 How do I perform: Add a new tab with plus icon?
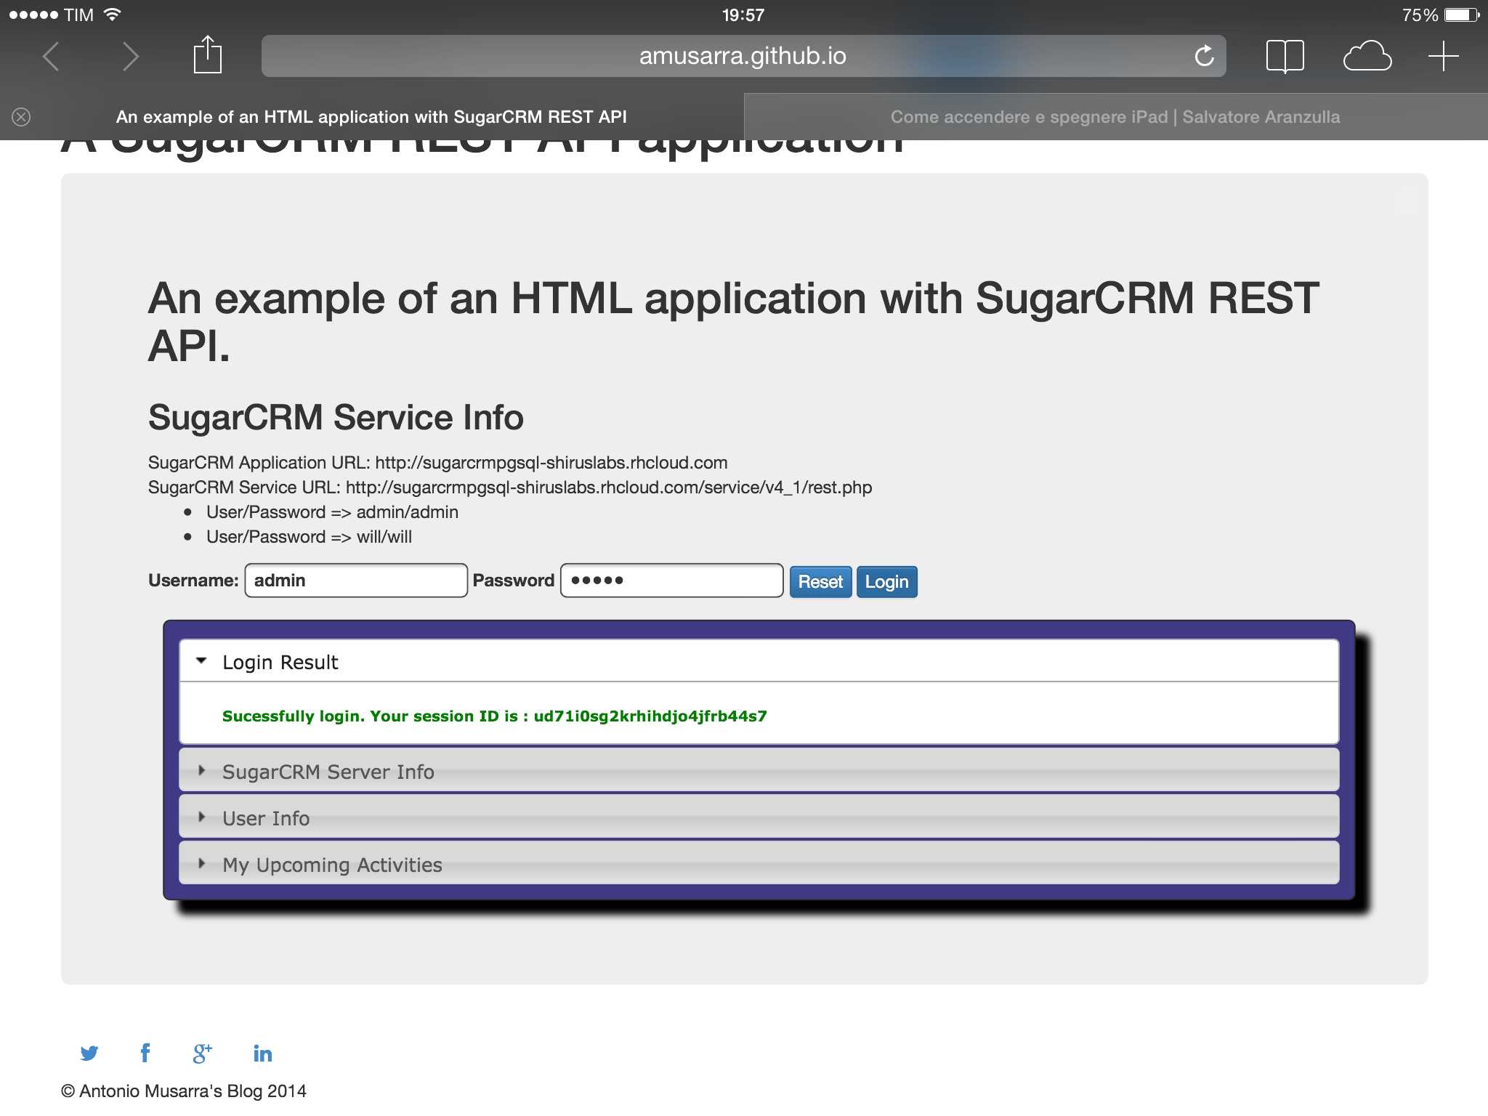click(x=1443, y=56)
